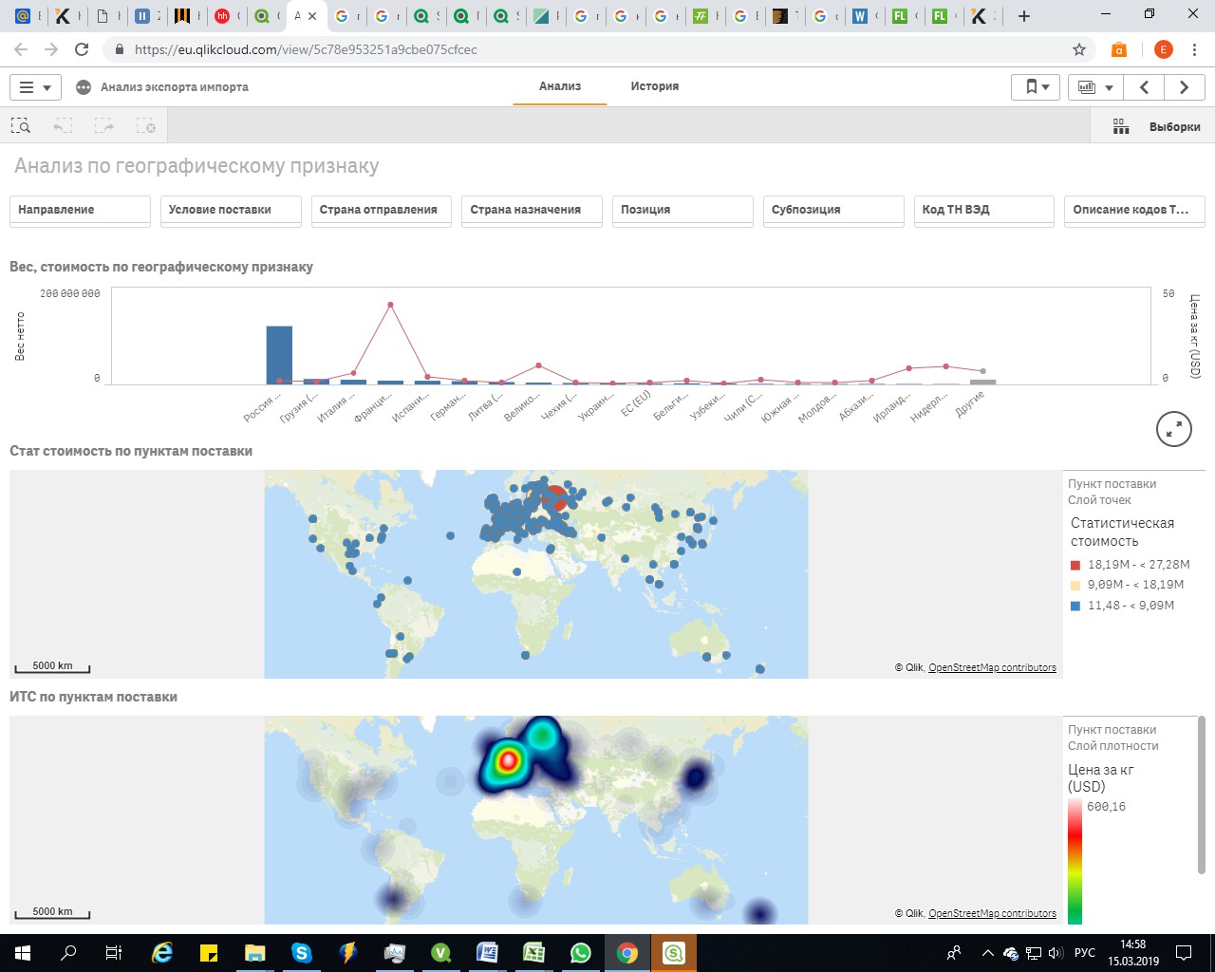Click the Выборки button
This screenshot has height=972, width=1215.
pos(1175,127)
